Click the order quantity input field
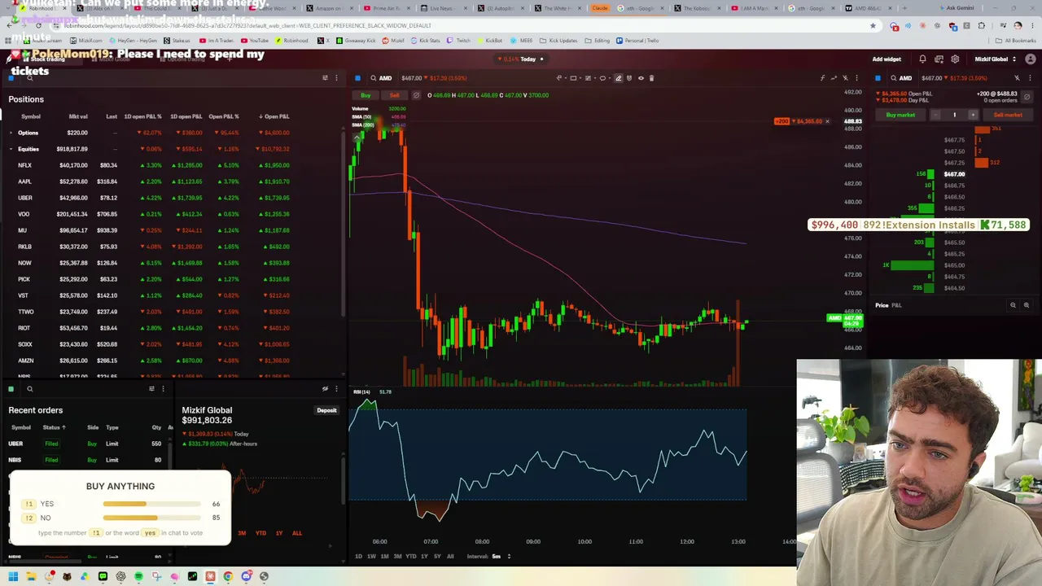 point(954,115)
